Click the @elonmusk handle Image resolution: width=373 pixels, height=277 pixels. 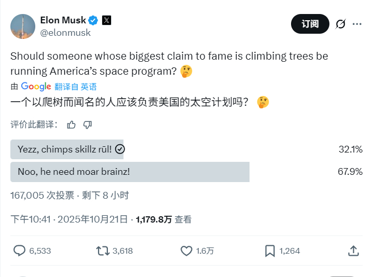click(x=65, y=33)
